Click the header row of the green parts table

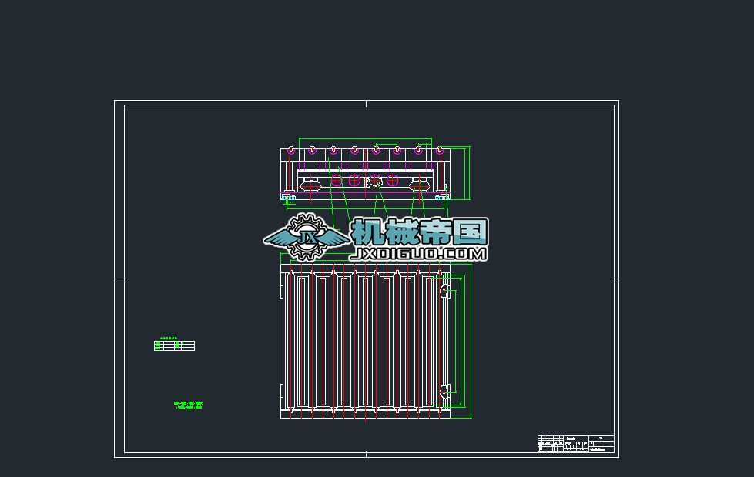[174, 341]
